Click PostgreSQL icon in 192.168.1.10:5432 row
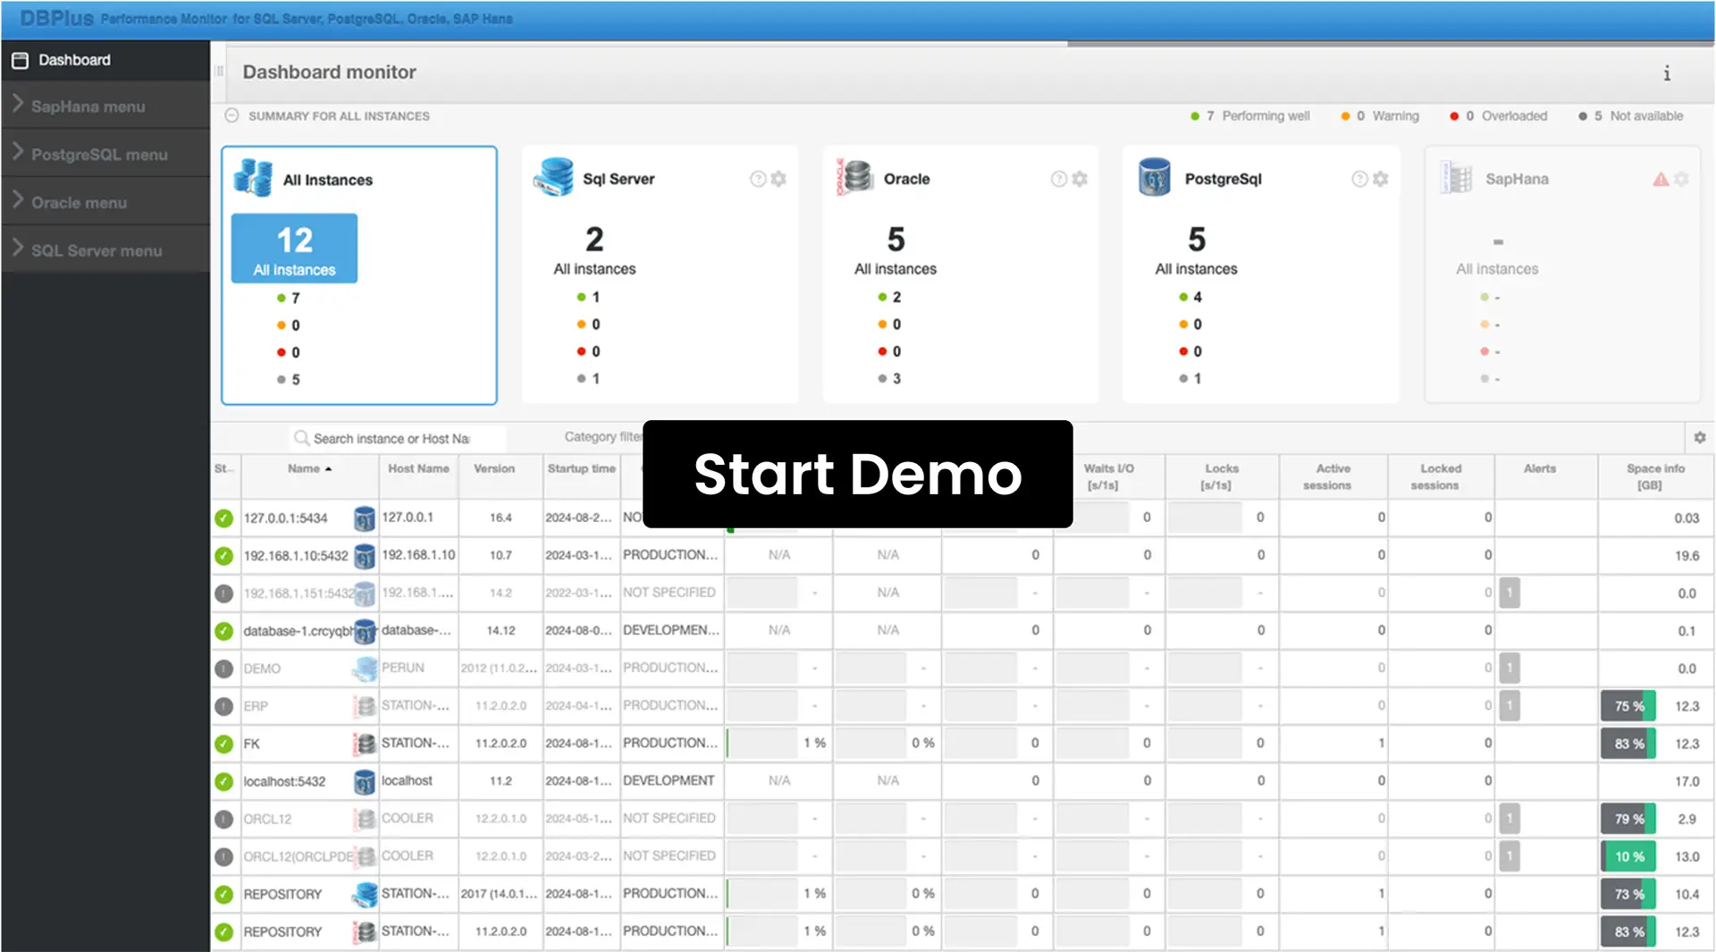The width and height of the screenshot is (1716, 952). coord(364,556)
